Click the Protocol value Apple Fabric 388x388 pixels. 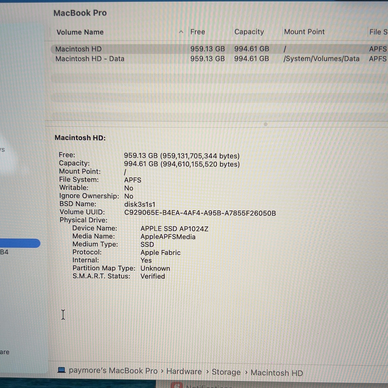point(160,253)
